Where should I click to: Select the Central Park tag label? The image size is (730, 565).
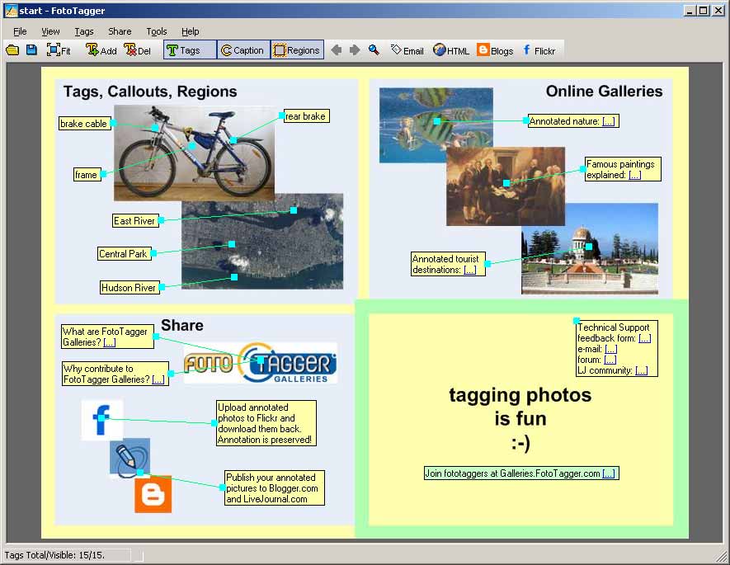click(x=125, y=254)
